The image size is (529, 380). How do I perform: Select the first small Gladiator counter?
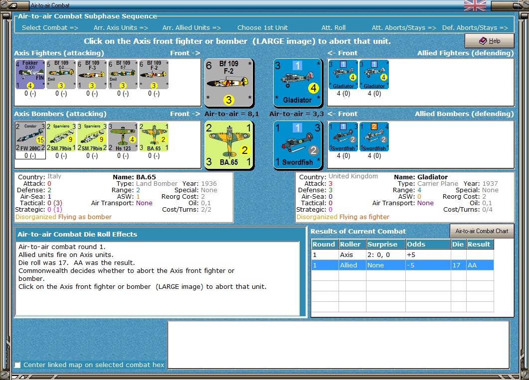(x=344, y=74)
